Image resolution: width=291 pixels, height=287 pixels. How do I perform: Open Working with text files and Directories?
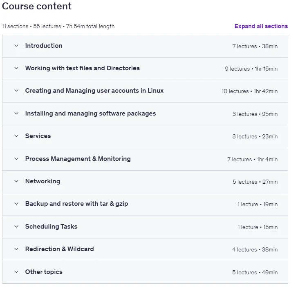[x=83, y=68]
